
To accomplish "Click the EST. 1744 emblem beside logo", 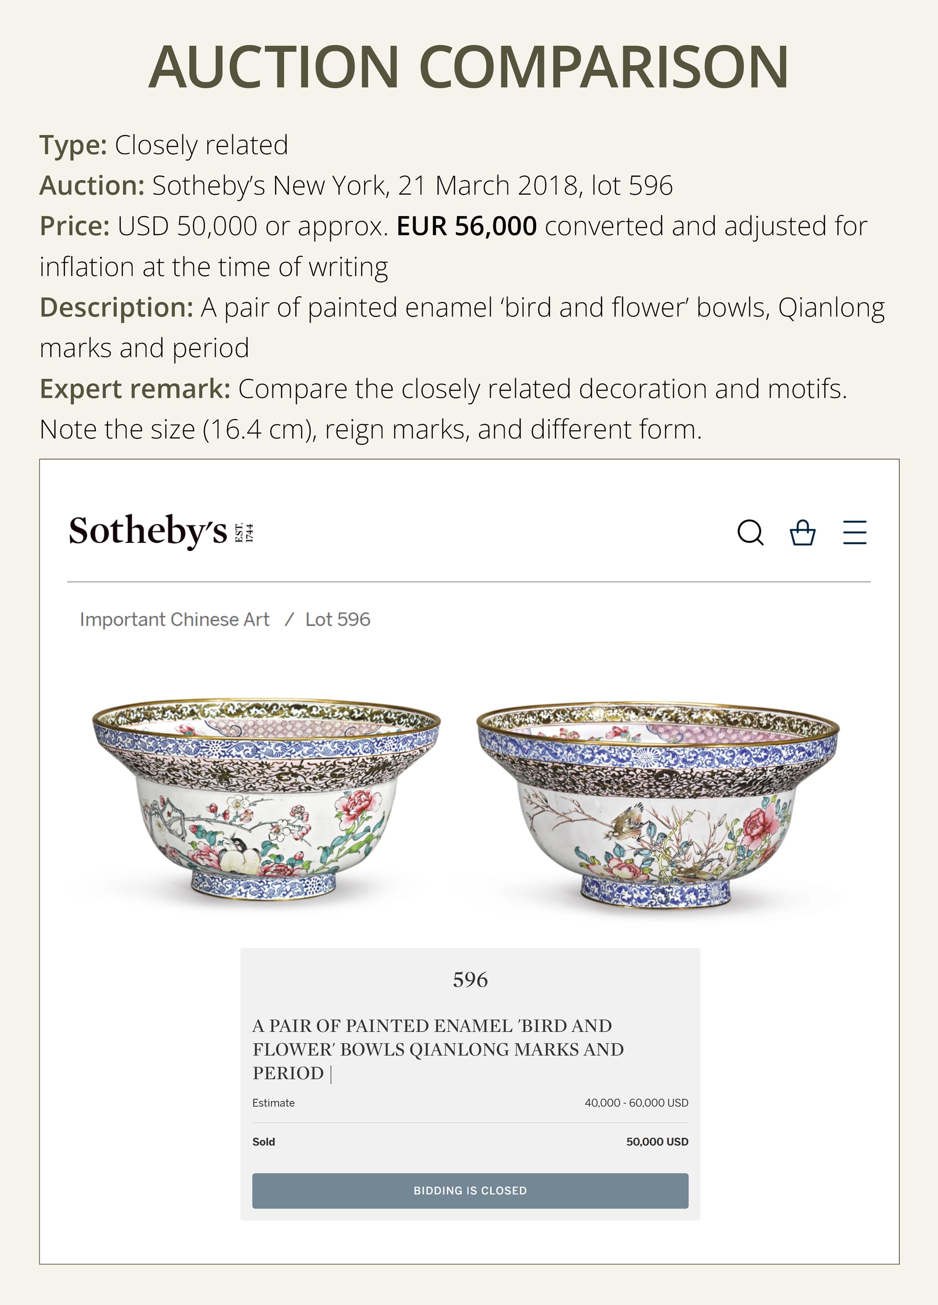I will pos(244,532).
